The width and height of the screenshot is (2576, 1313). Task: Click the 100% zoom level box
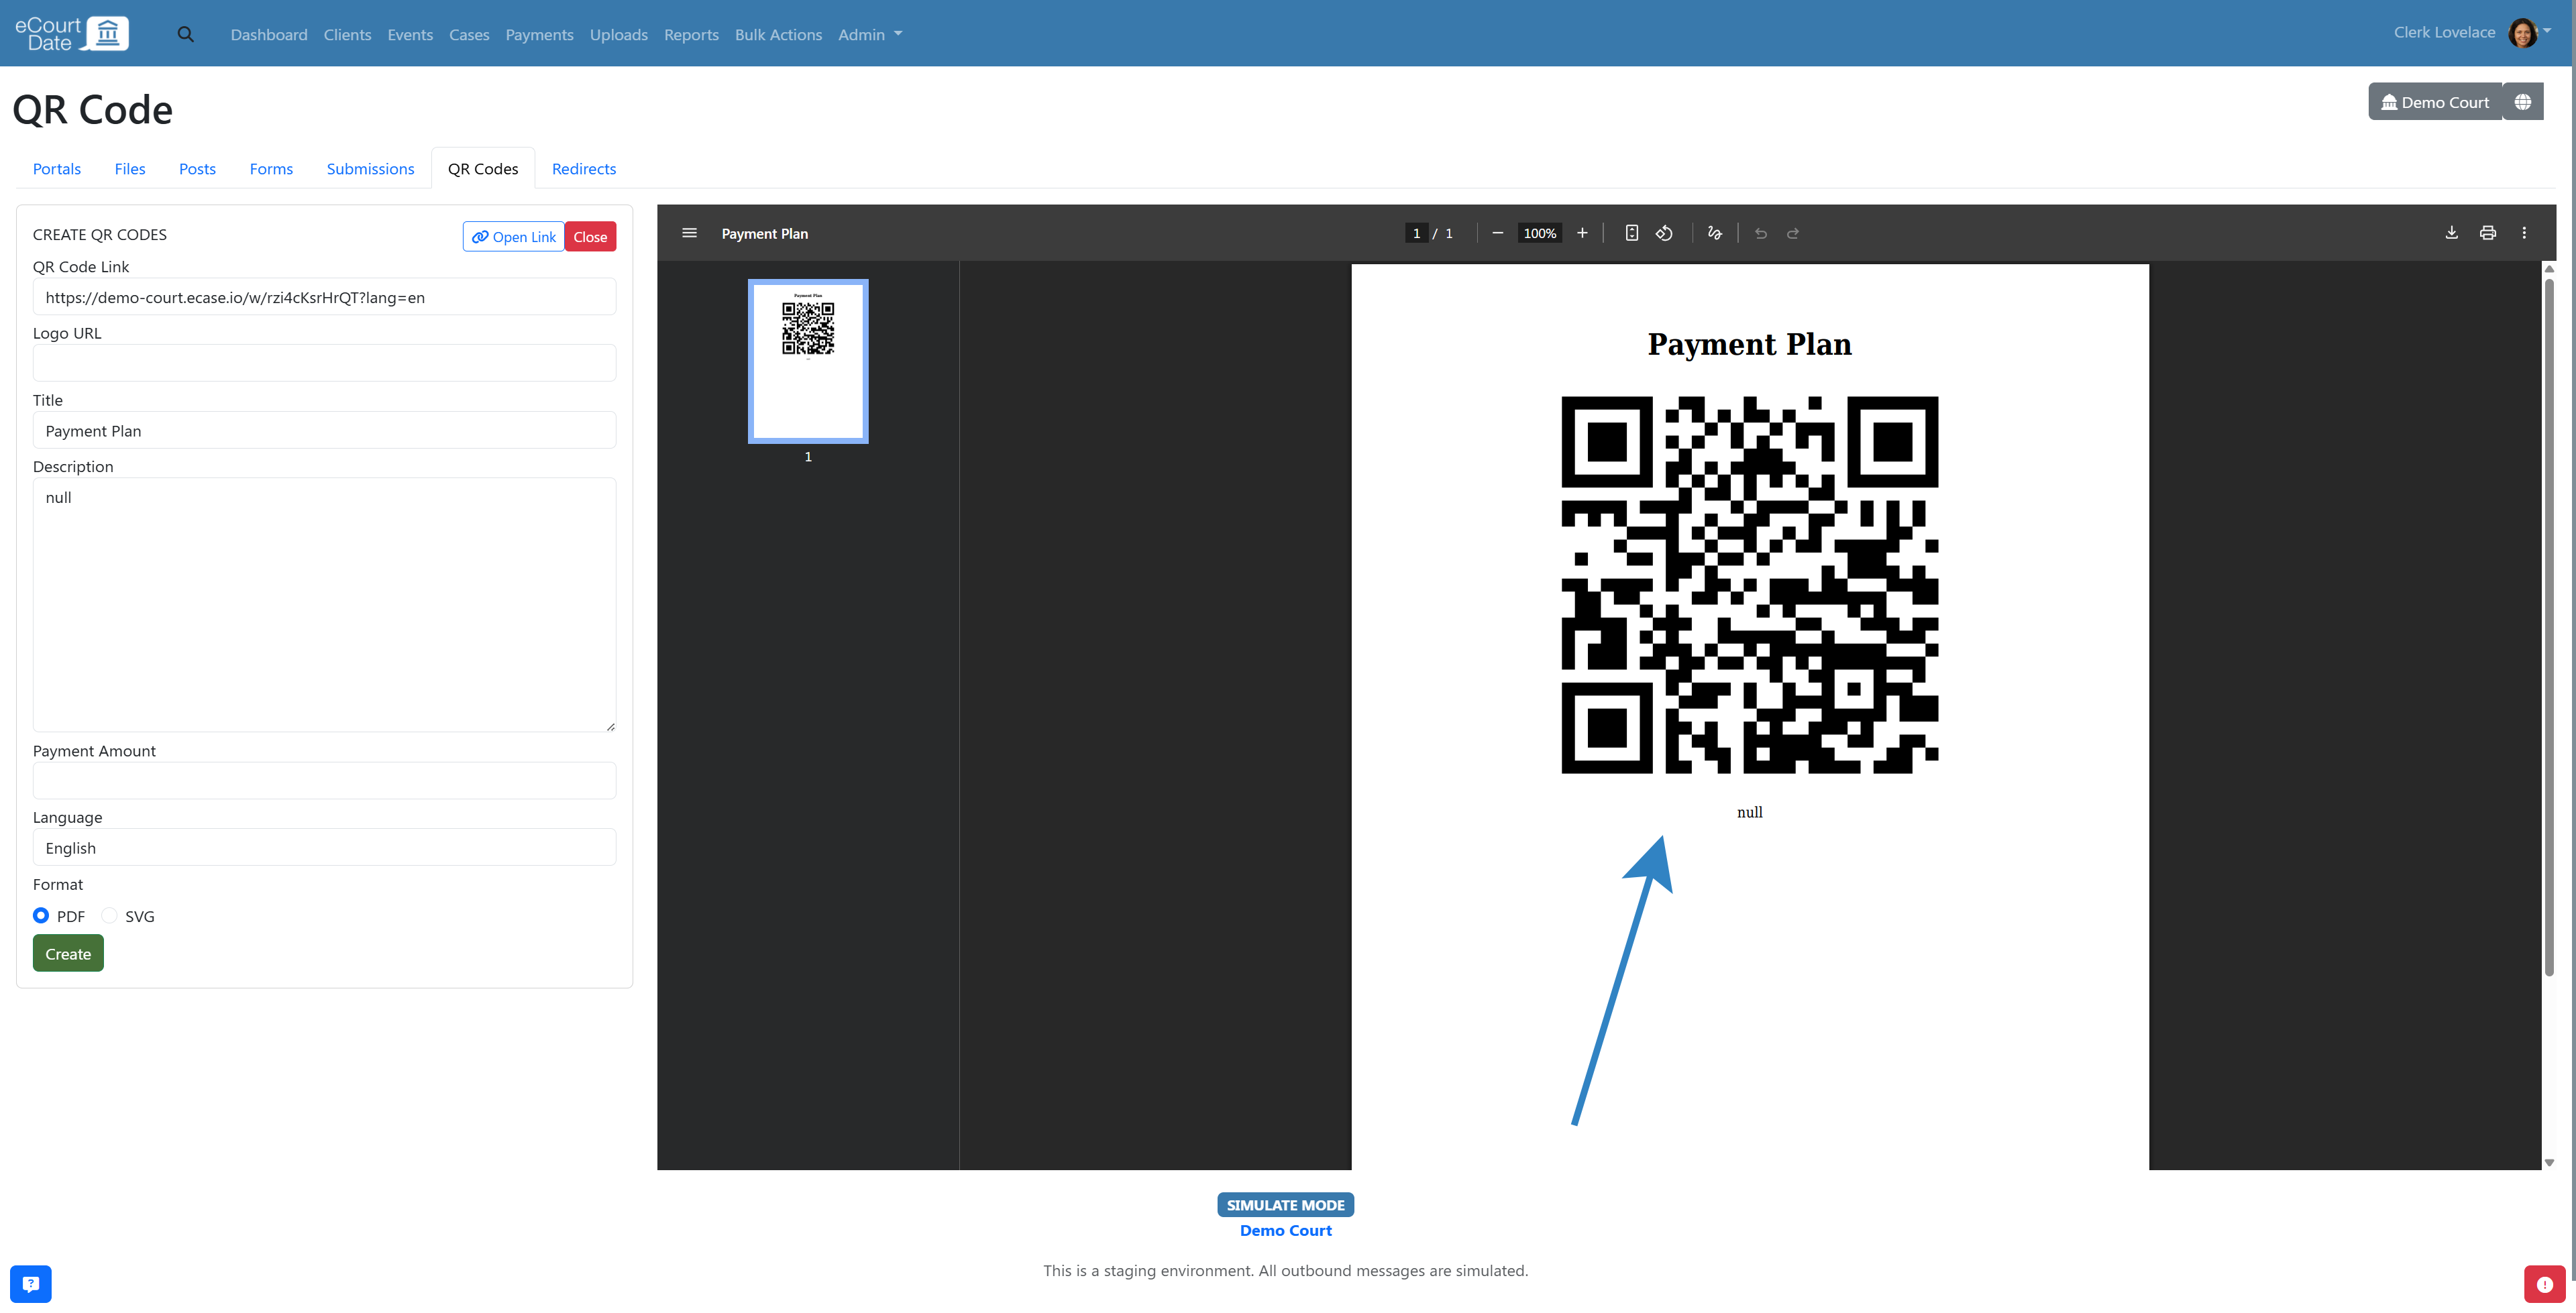click(x=1539, y=233)
